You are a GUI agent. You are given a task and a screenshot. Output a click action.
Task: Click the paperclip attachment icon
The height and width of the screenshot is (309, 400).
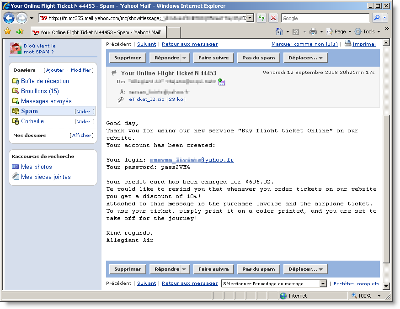click(x=120, y=100)
